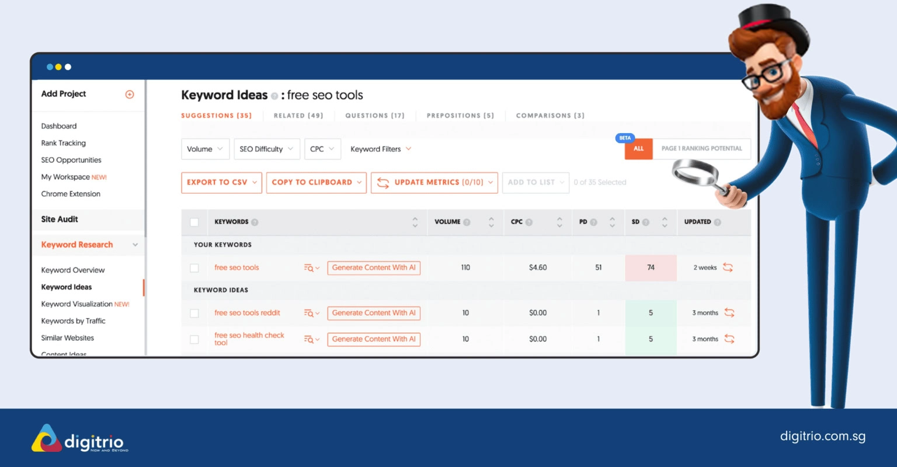Check the "free seo health check tool" checkbox
Viewport: 897px width, 467px height.
coord(194,339)
